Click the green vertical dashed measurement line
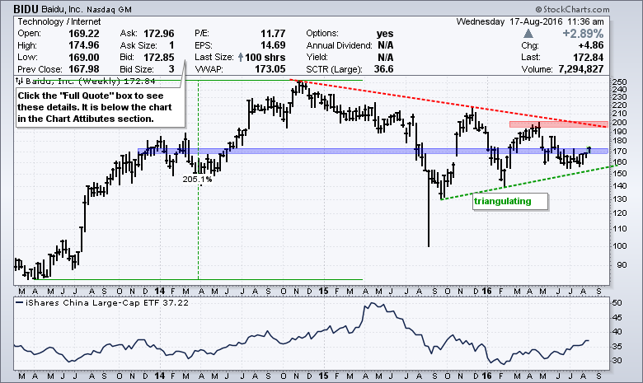This screenshot has width=643, height=383. pos(198,231)
